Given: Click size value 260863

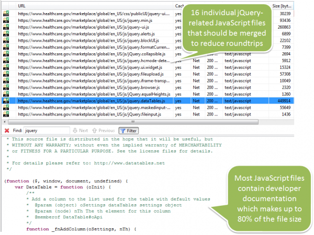Looking at the screenshot, I should 284,27.
